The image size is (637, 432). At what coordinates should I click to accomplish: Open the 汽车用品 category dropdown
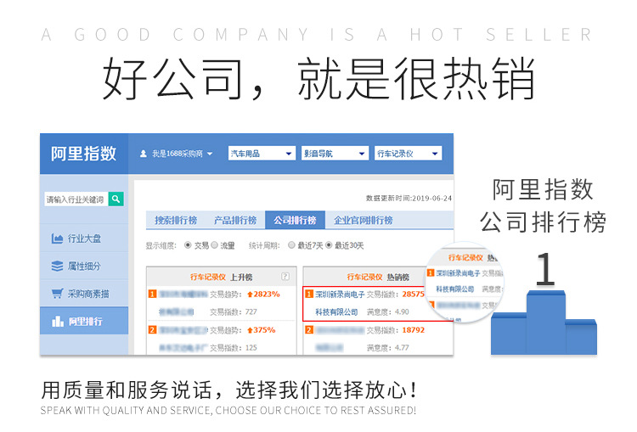(261, 154)
